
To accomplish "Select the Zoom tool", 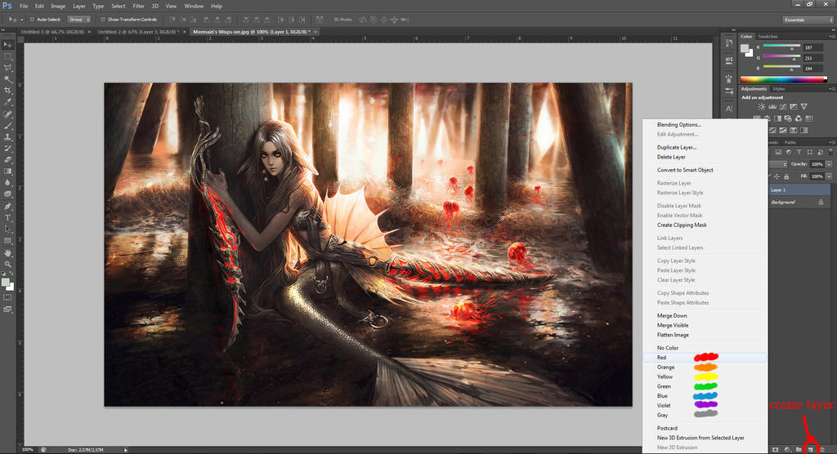I will click(7, 264).
